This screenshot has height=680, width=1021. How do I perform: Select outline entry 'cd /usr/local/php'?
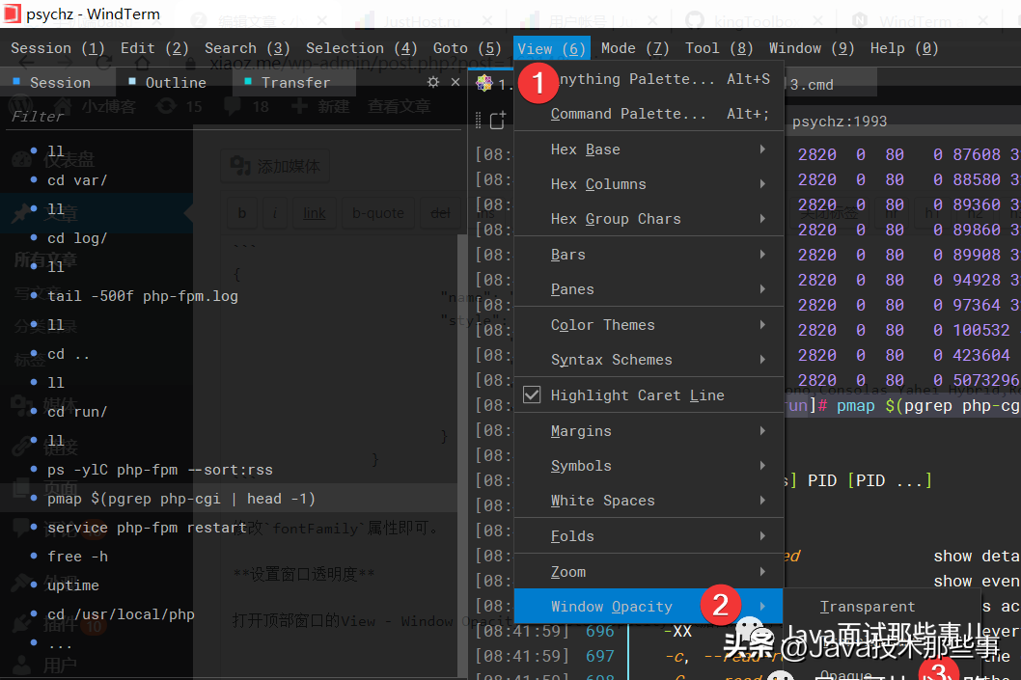click(x=121, y=614)
